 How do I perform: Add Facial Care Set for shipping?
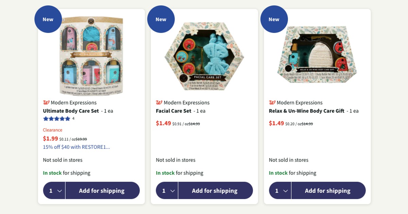215,191
